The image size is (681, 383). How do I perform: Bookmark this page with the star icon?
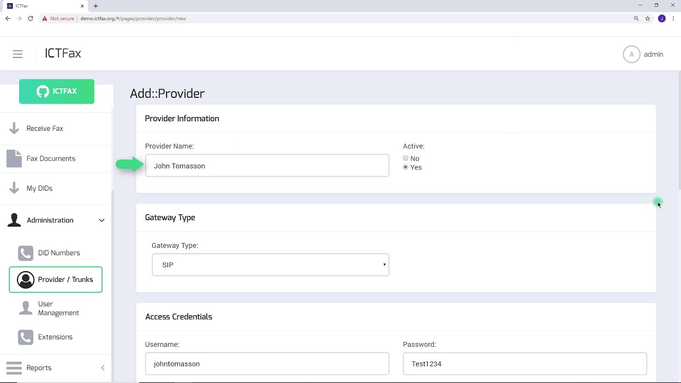[647, 19]
